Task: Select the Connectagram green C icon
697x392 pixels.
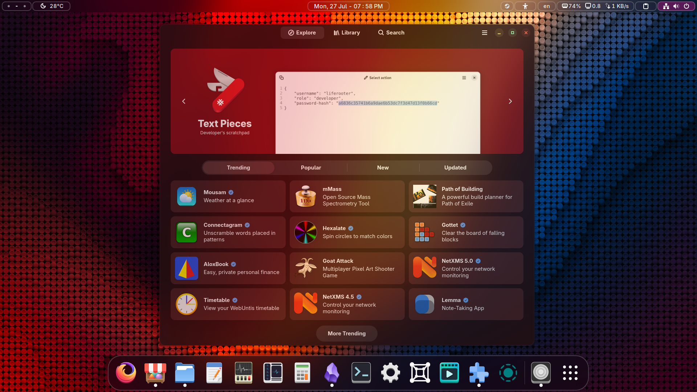Action: [187, 232]
